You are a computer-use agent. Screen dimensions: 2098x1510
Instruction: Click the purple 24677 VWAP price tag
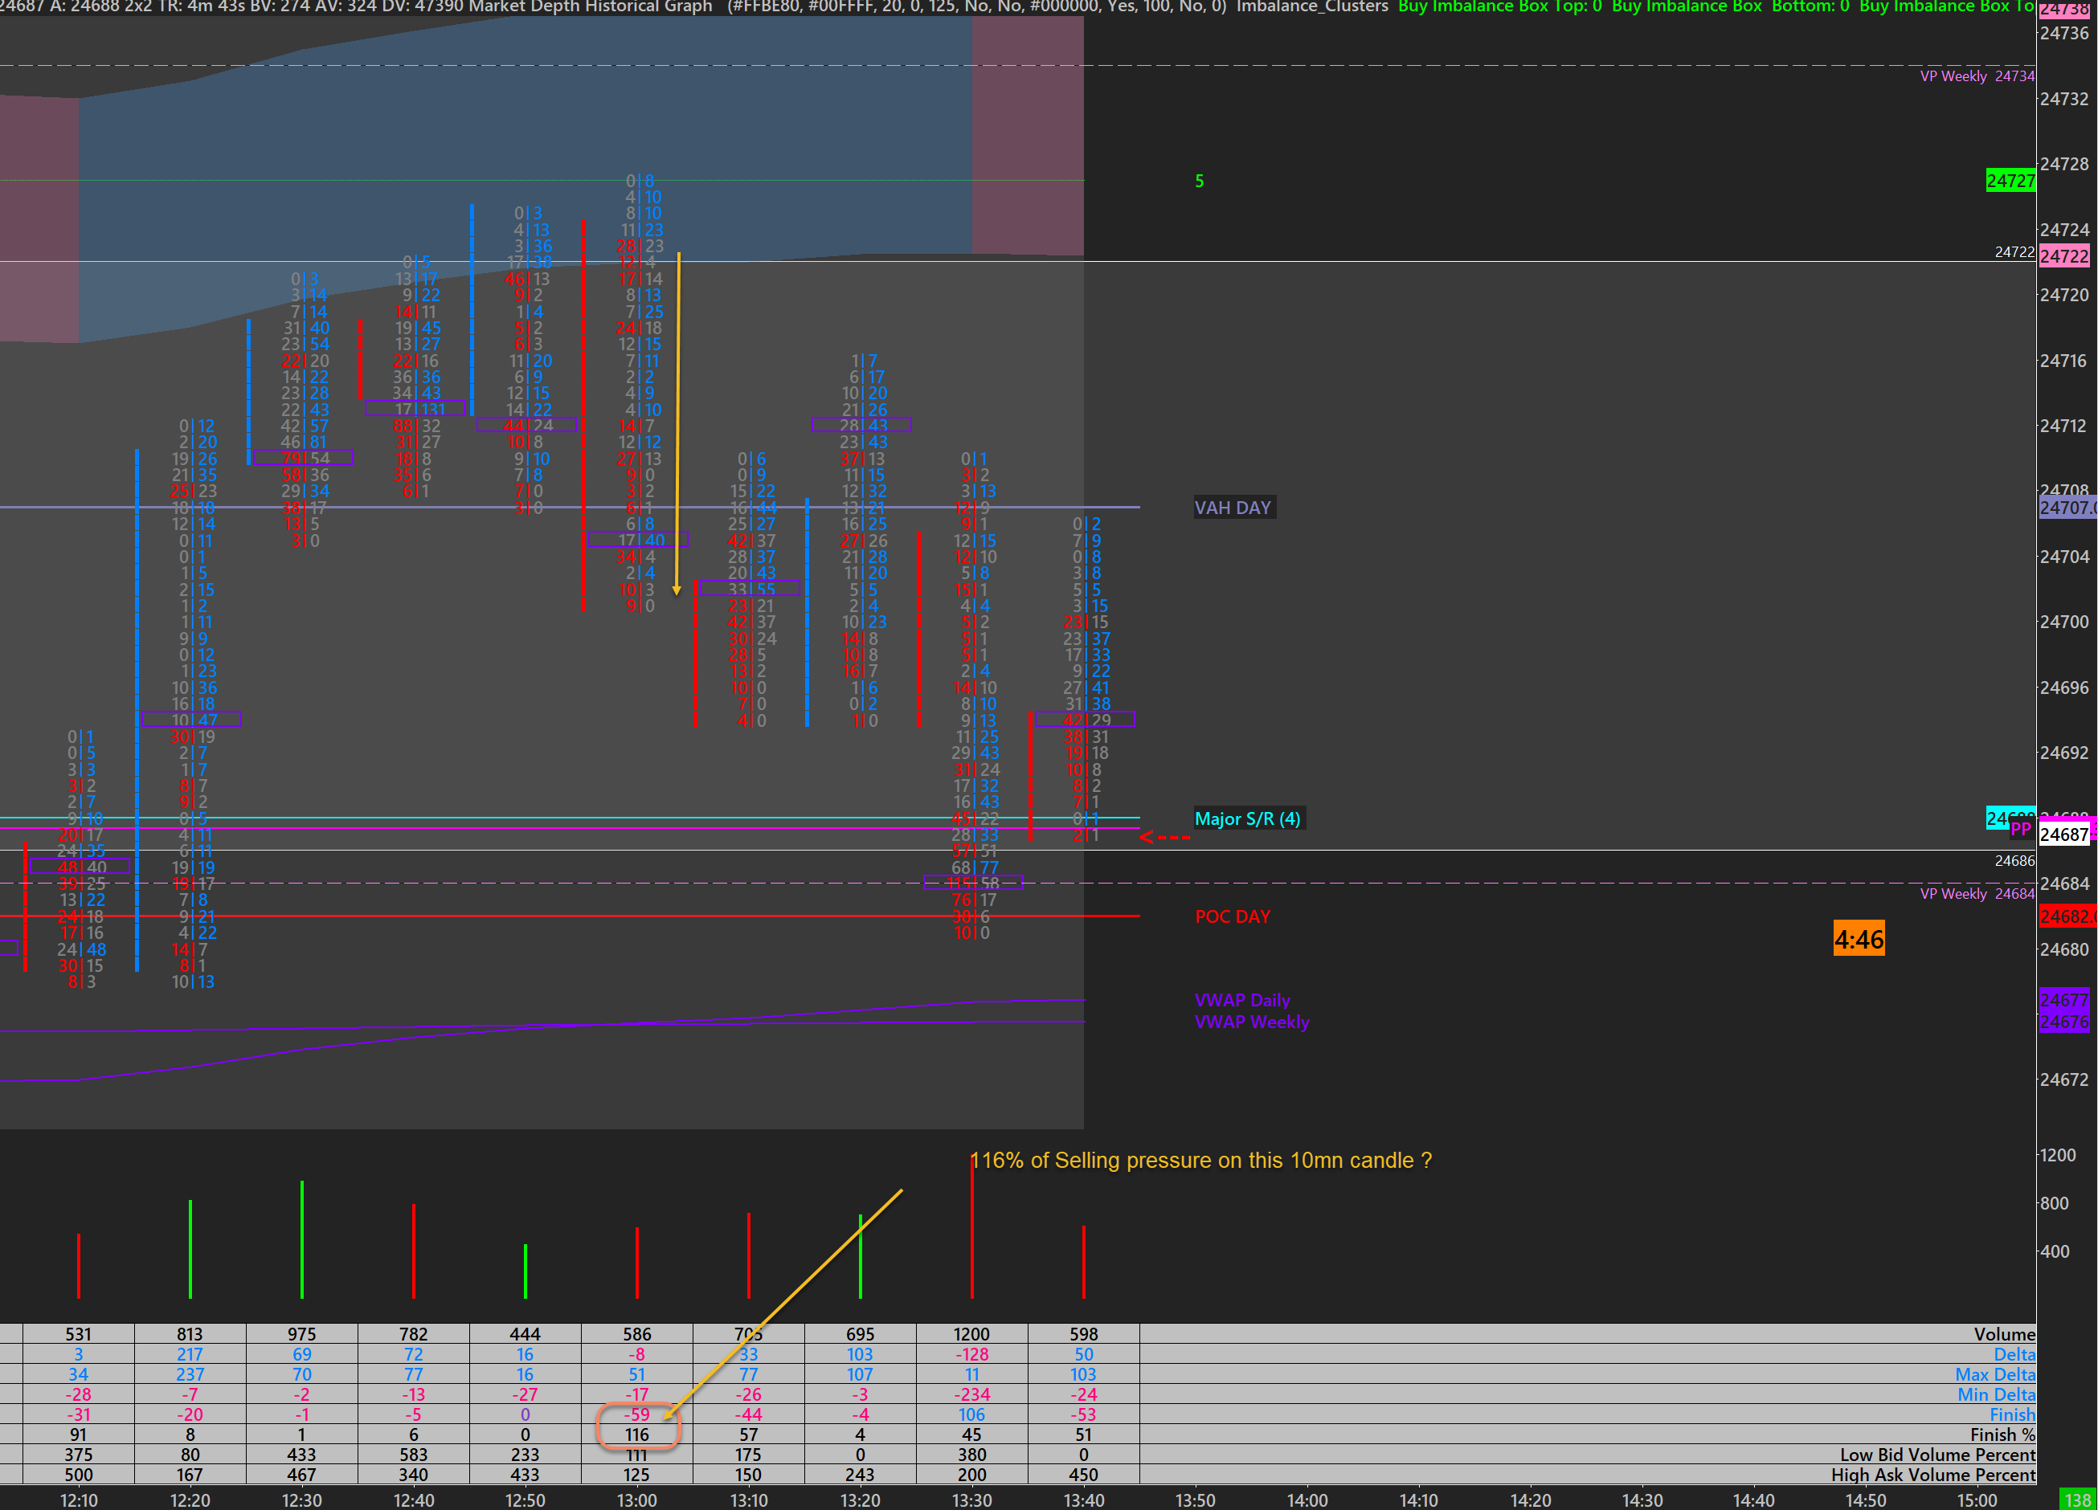point(2063,1000)
